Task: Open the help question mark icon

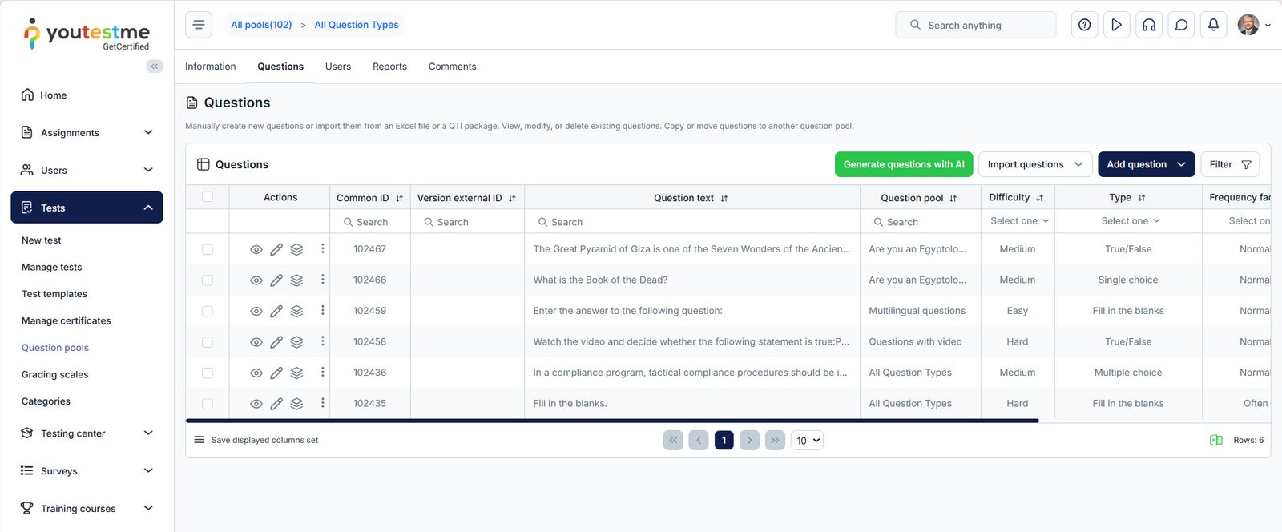Action: [1084, 25]
